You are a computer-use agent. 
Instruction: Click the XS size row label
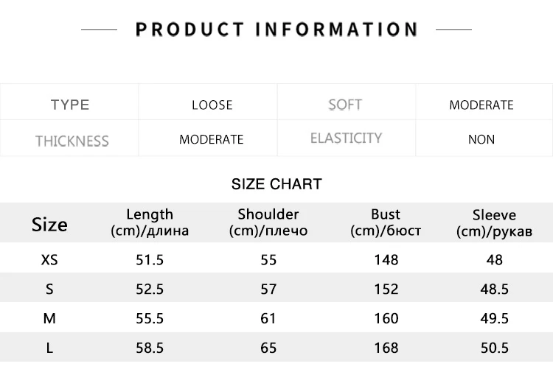(49, 260)
